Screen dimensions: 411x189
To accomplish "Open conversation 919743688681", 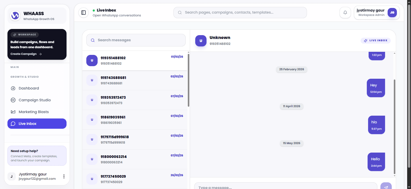I will 135,80.
